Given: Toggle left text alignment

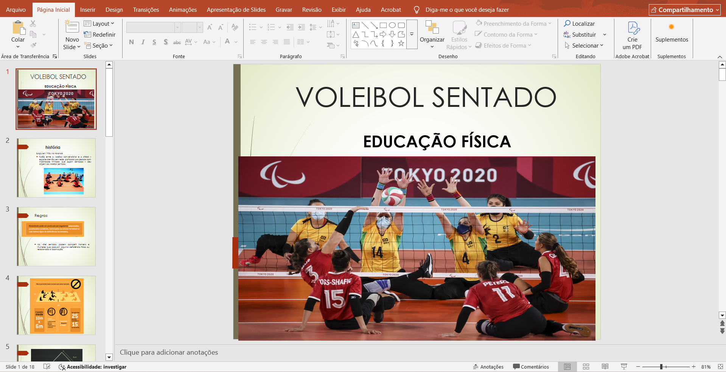Looking at the screenshot, I should [253, 42].
